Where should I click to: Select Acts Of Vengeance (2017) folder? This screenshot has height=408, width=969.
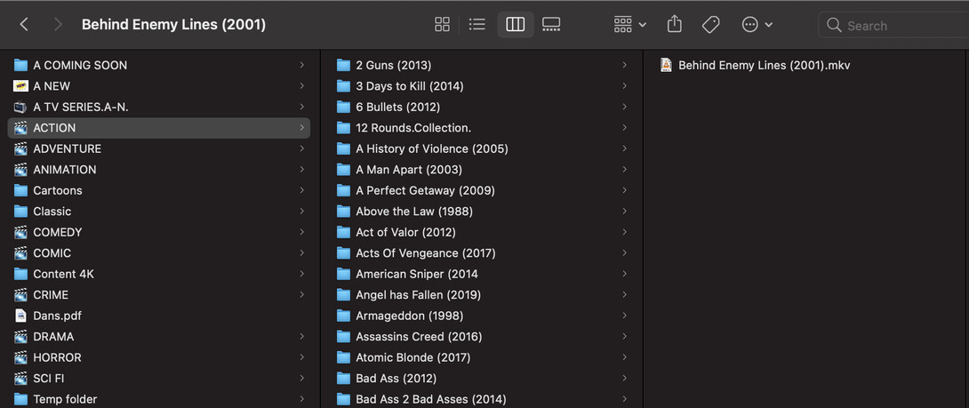pyautogui.click(x=426, y=252)
